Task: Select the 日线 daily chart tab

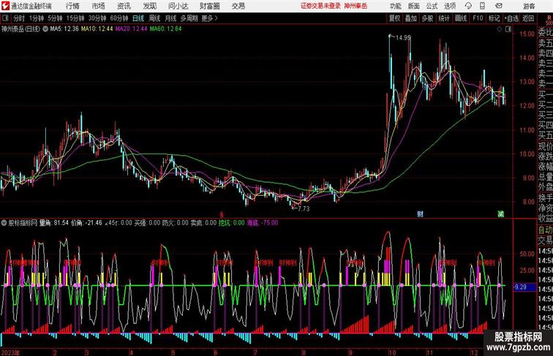Action: (138, 18)
